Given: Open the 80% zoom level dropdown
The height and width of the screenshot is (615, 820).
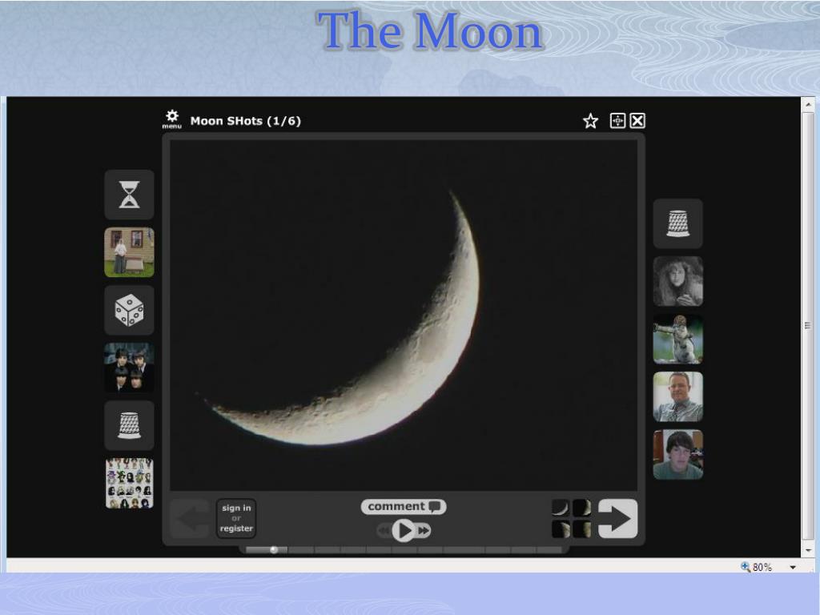Looking at the screenshot, I should click(793, 568).
